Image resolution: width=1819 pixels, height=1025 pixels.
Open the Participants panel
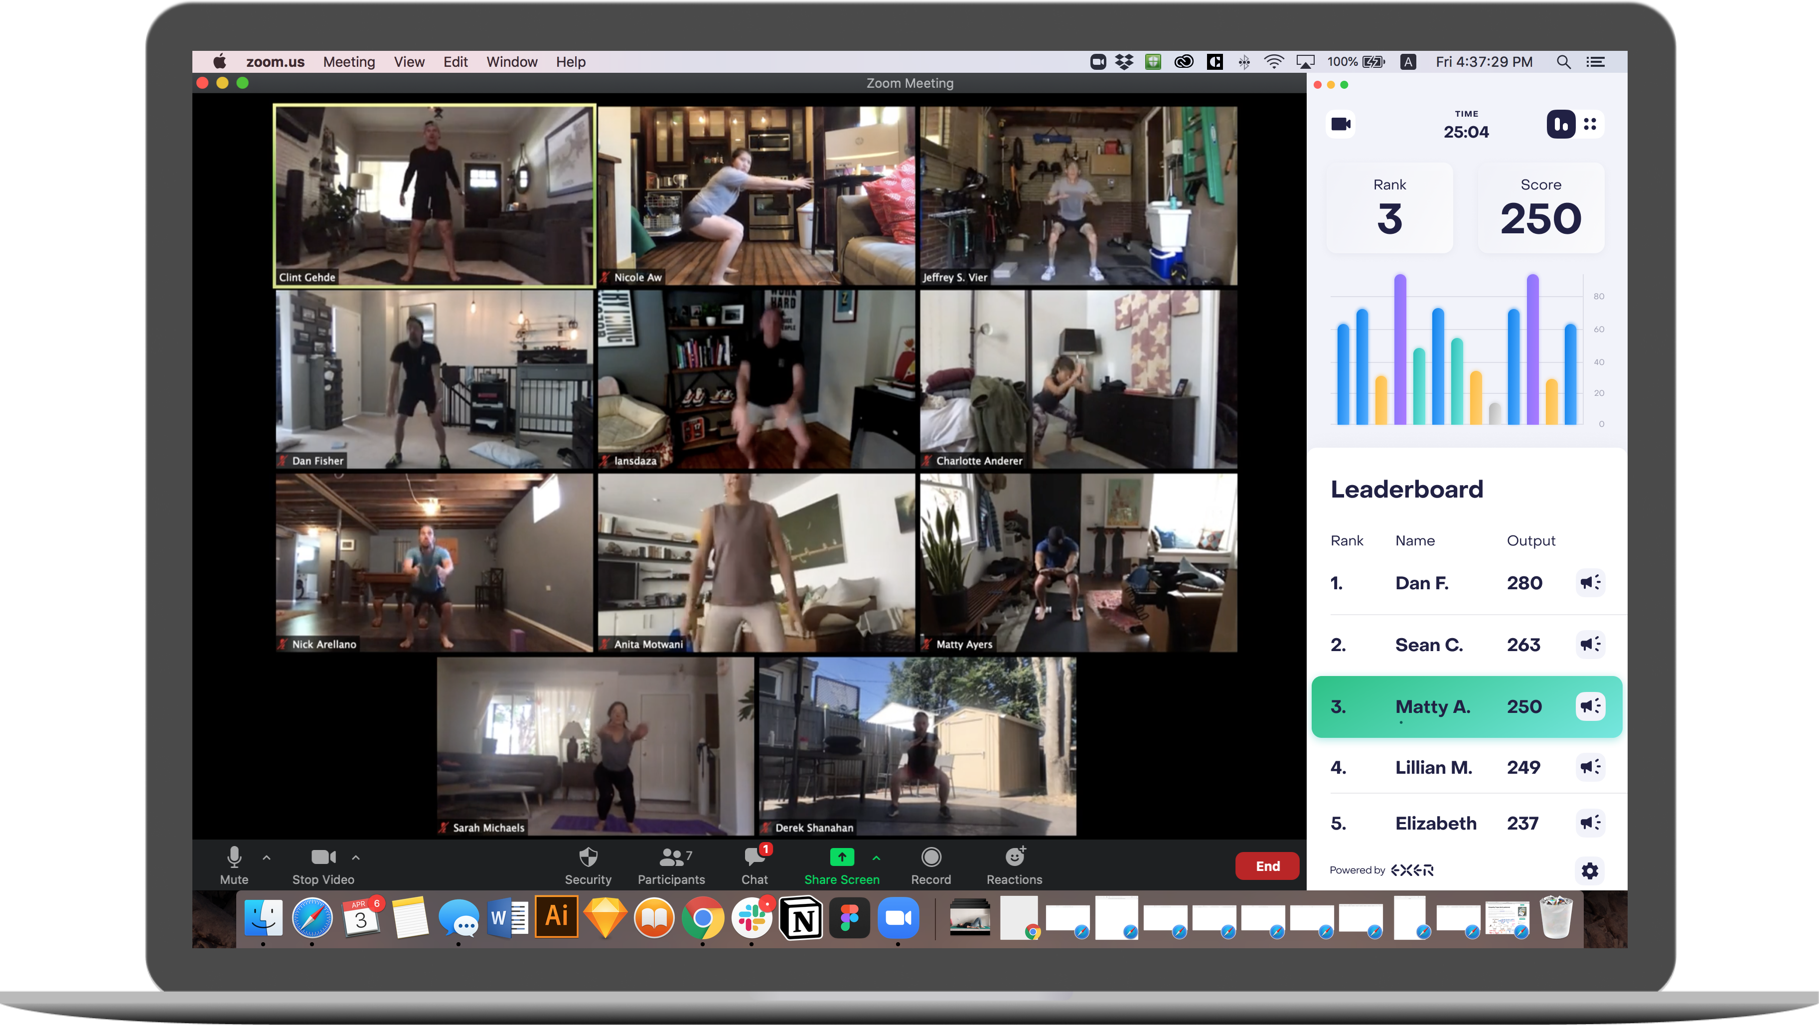(671, 857)
